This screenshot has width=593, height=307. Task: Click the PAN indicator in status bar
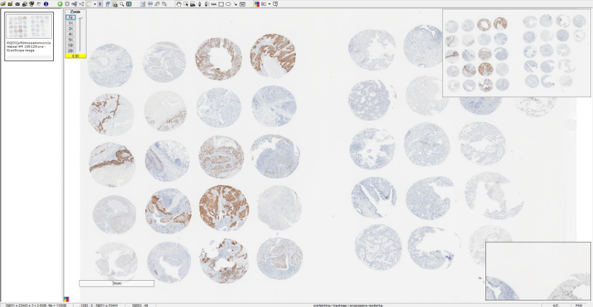coord(579,305)
